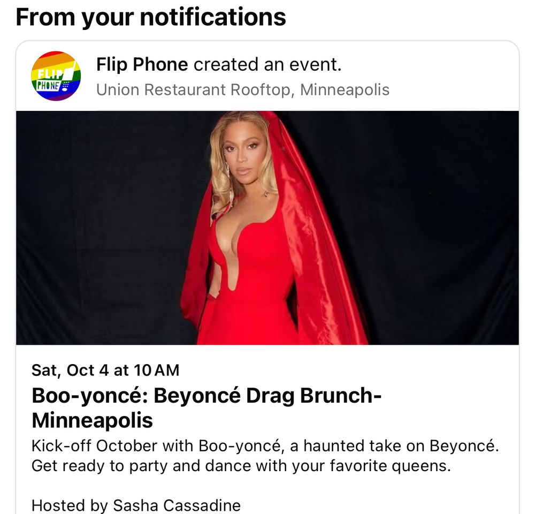Click the "created an event." text
535x514 pixels.
click(267, 64)
